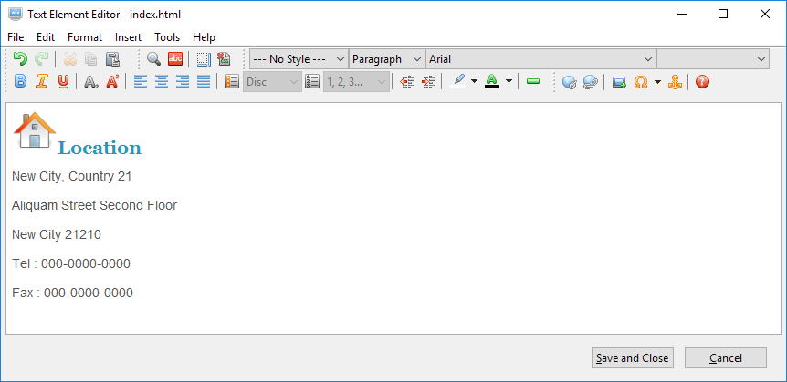
Task: Click the Cancel button
Action: [x=726, y=358]
